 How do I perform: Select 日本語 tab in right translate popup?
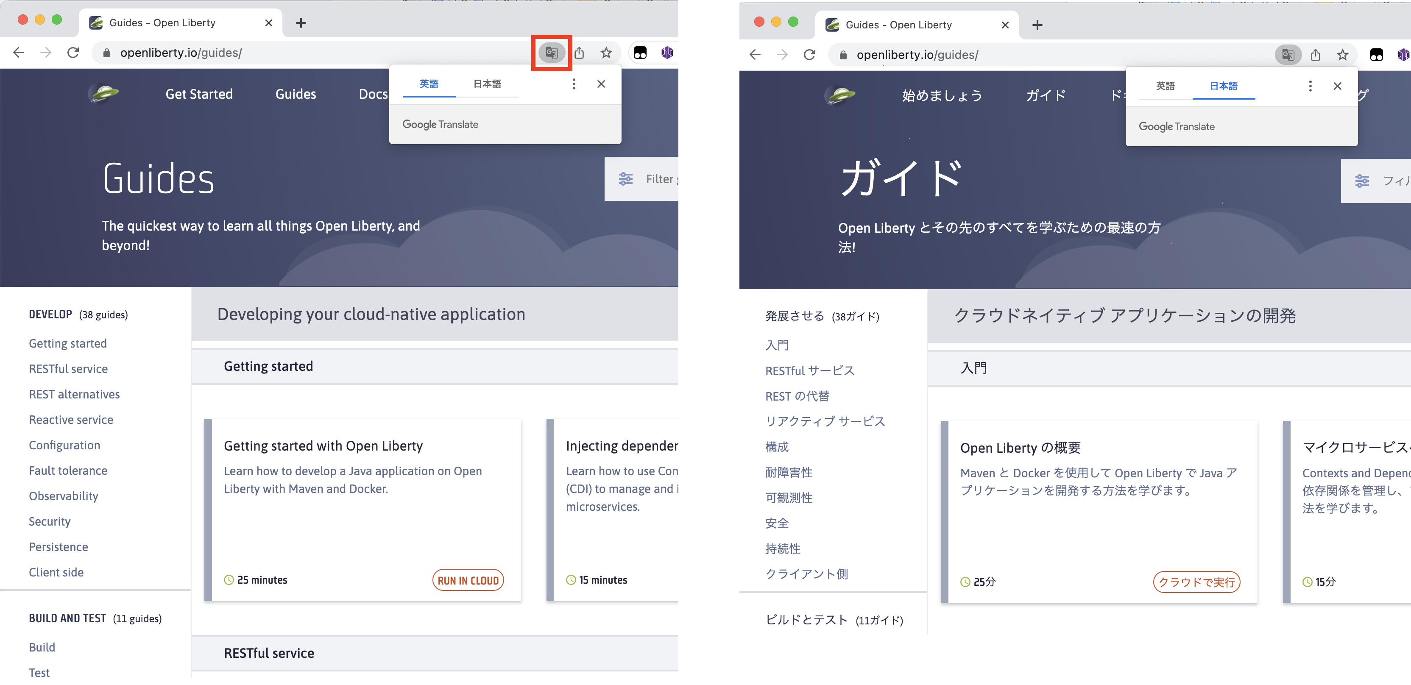tap(1223, 86)
